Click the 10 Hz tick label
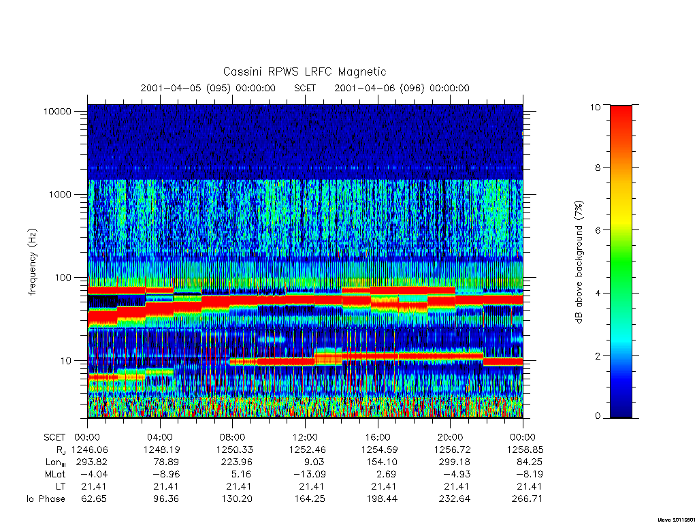 pyautogui.click(x=66, y=361)
